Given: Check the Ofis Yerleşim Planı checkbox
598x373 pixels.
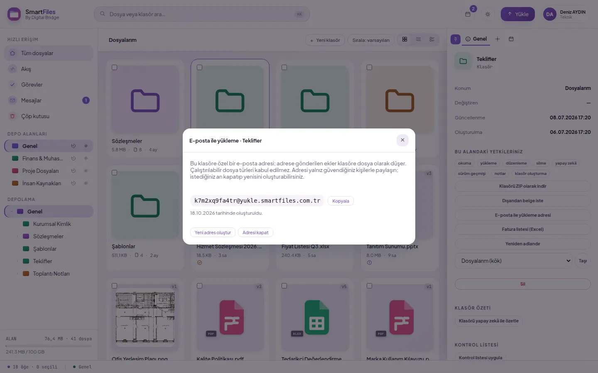Looking at the screenshot, I should 115,286.
